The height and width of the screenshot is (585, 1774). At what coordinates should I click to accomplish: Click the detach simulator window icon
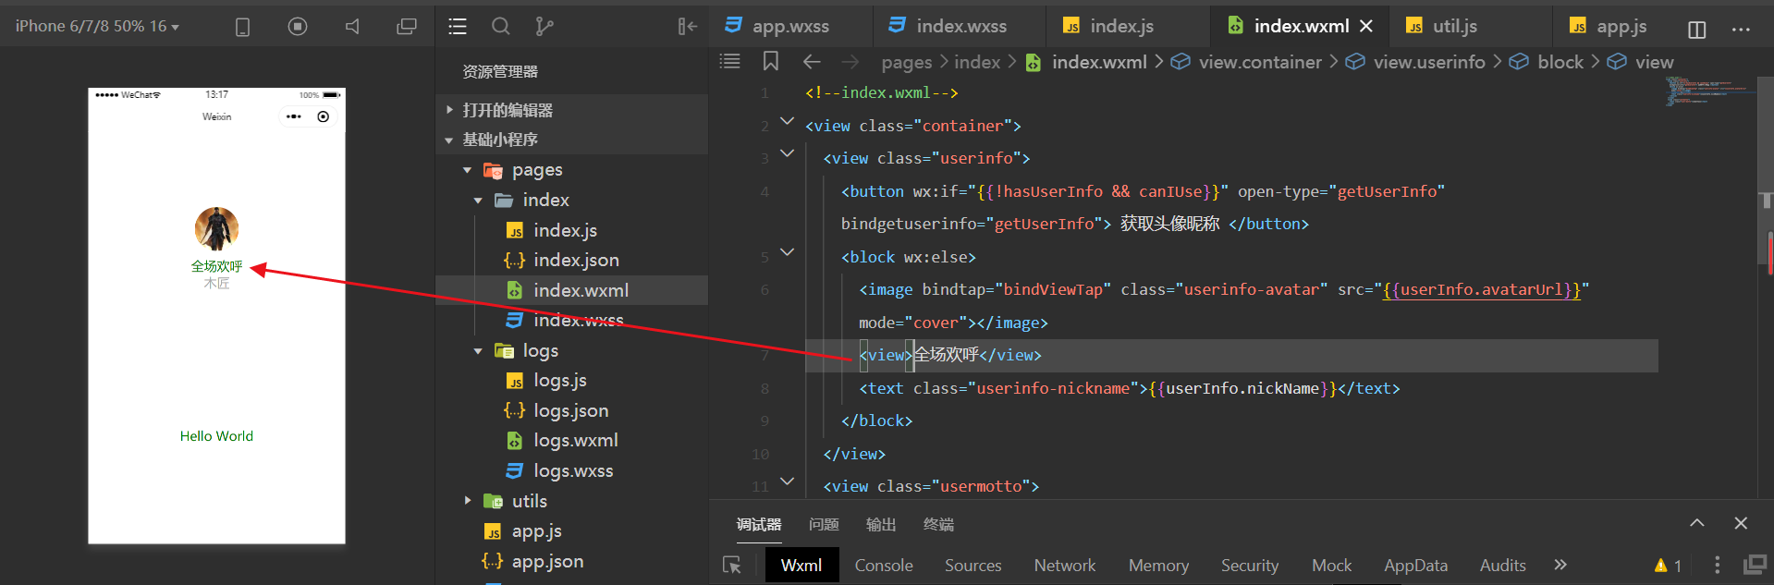407,27
